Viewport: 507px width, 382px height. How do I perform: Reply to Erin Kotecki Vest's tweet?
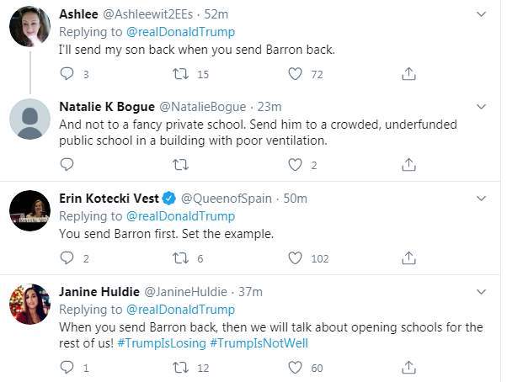[x=68, y=257]
